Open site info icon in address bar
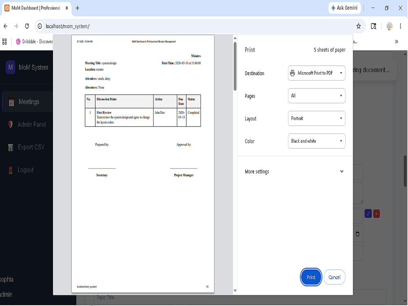This screenshot has height=306, width=408. click(x=40, y=26)
